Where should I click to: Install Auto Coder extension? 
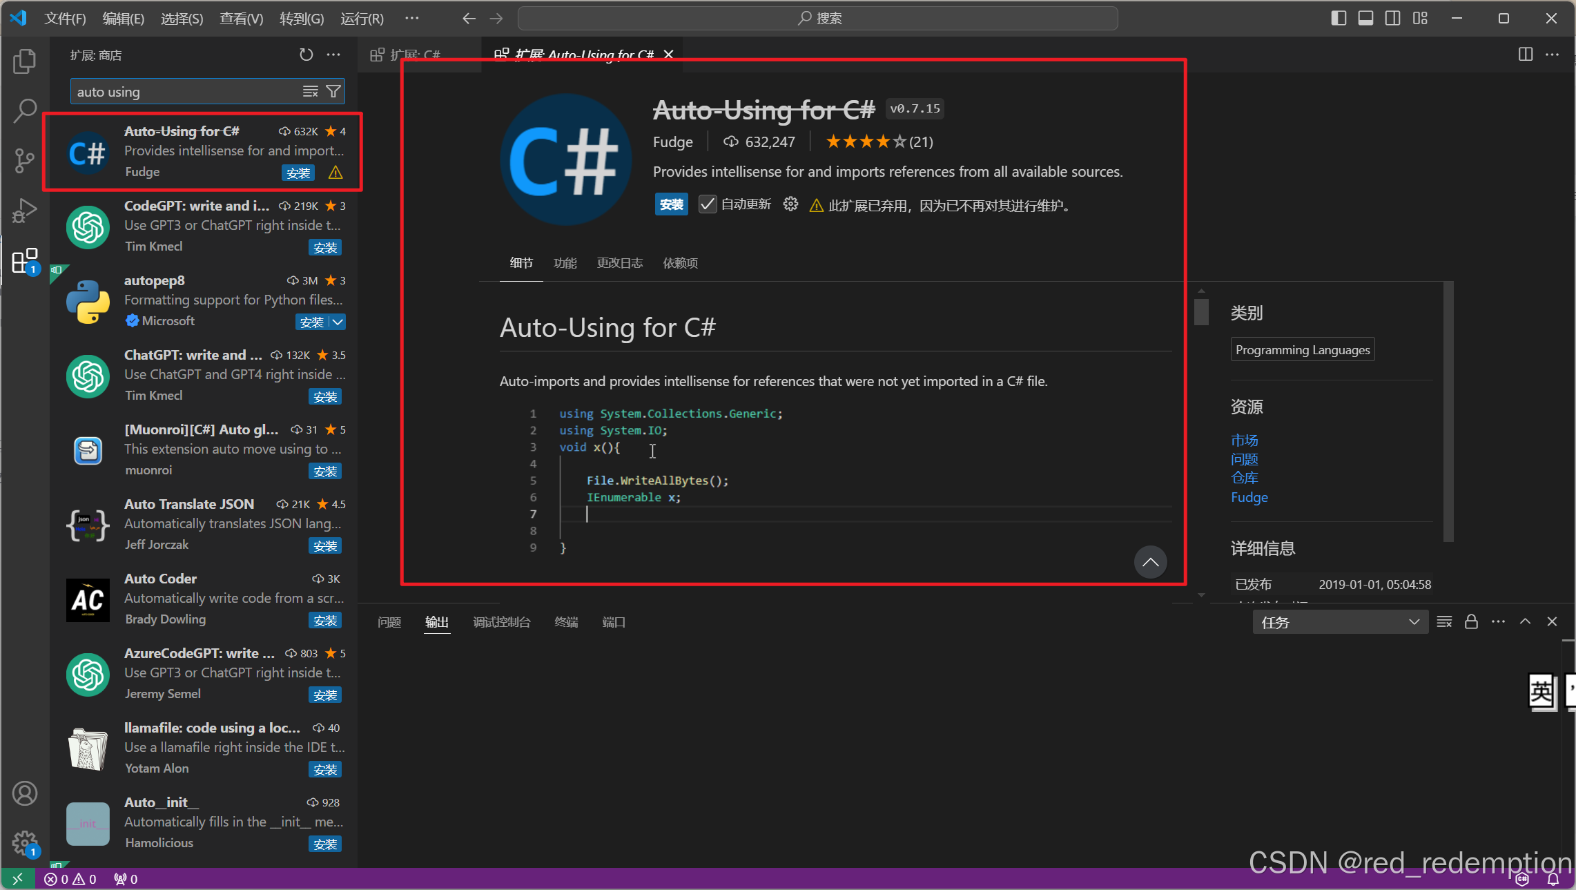(325, 620)
